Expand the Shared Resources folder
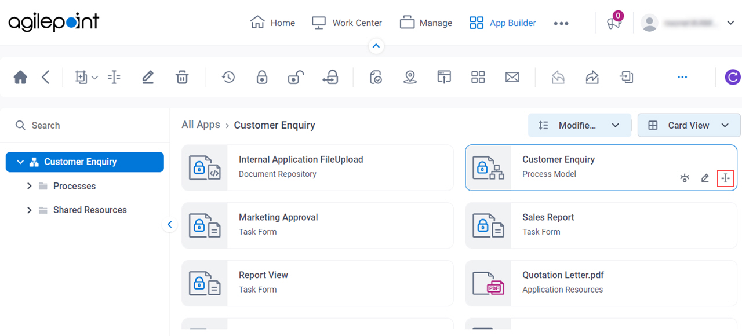Viewport: 742px width, 336px height. coord(29,210)
